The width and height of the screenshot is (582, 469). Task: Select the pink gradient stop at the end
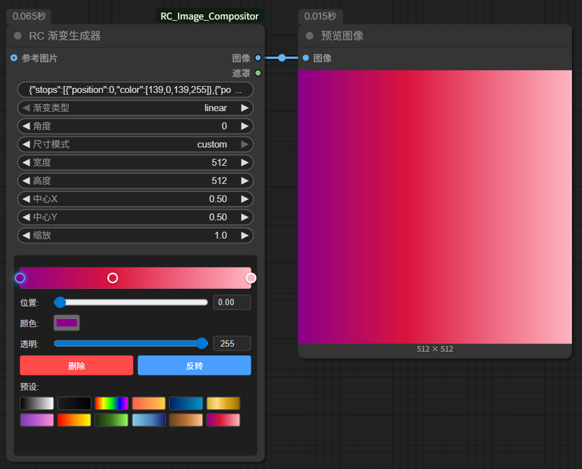pyautogui.click(x=251, y=278)
